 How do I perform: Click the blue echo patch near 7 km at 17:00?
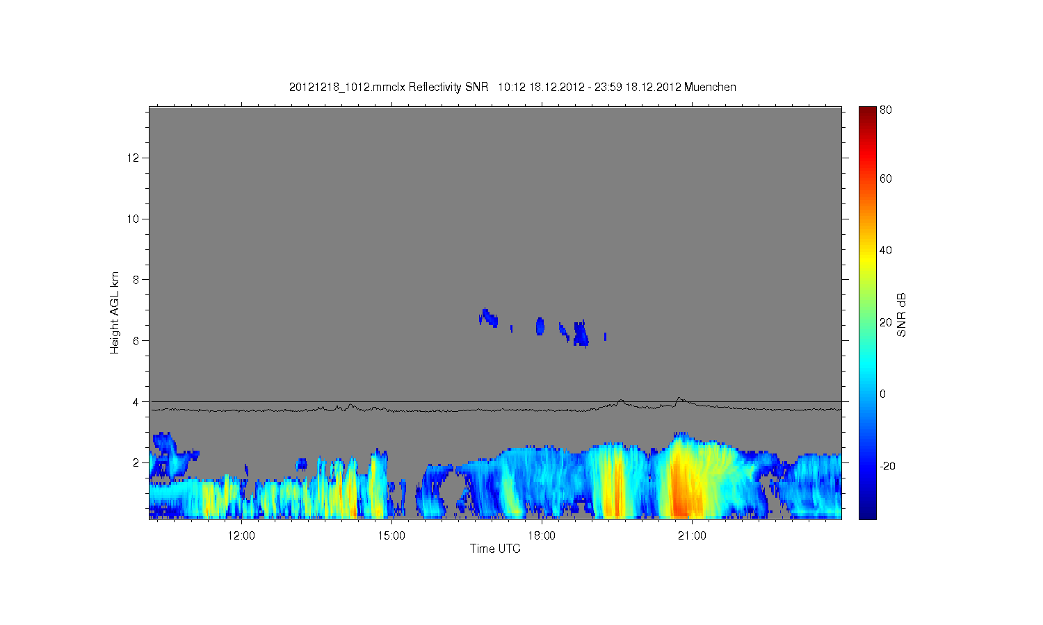488,318
